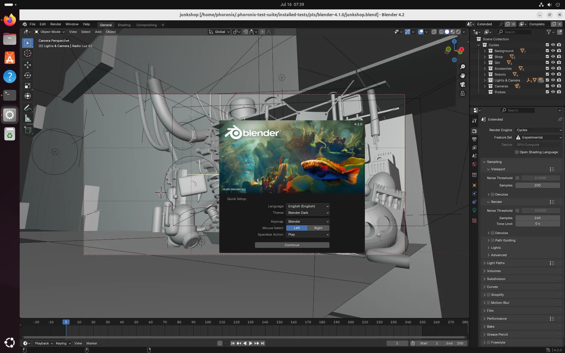Switch to rendered viewport shading
This screenshot has height=353, width=565.
coord(458,32)
